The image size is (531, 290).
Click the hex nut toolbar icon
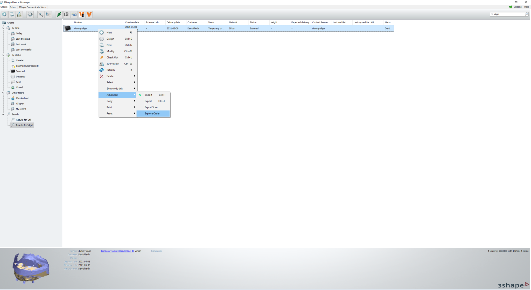point(30,15)
